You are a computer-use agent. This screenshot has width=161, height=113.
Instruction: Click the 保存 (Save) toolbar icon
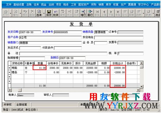tap(49, 13)
